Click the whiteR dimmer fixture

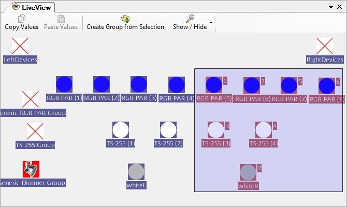click(x=248, y=172)
